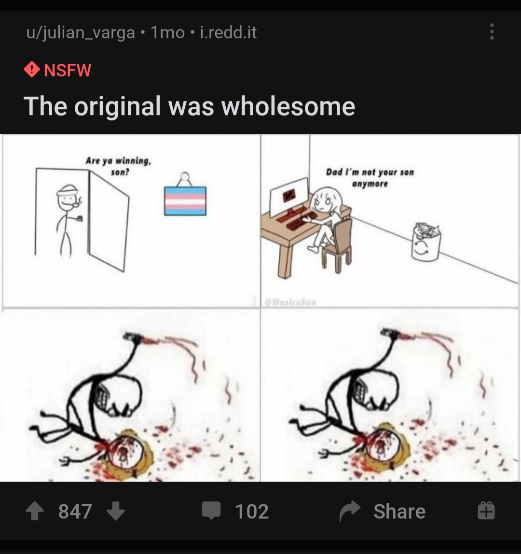The height and width of the screenshot is (554, 521).
Task: Downvote the post with the down arrow
Action: click(116, 511)
